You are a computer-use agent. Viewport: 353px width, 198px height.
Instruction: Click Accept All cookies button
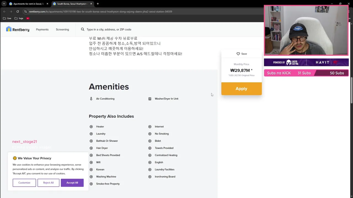point(72,183)
